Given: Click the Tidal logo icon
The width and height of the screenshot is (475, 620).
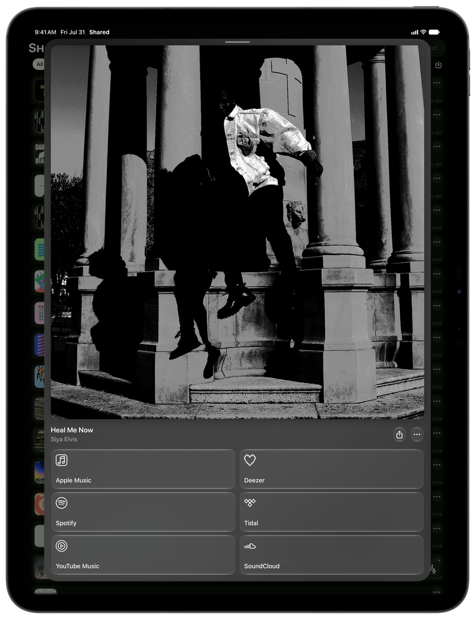Looking at the screenshot, I should pyautogui.click(x=249, y=502).
